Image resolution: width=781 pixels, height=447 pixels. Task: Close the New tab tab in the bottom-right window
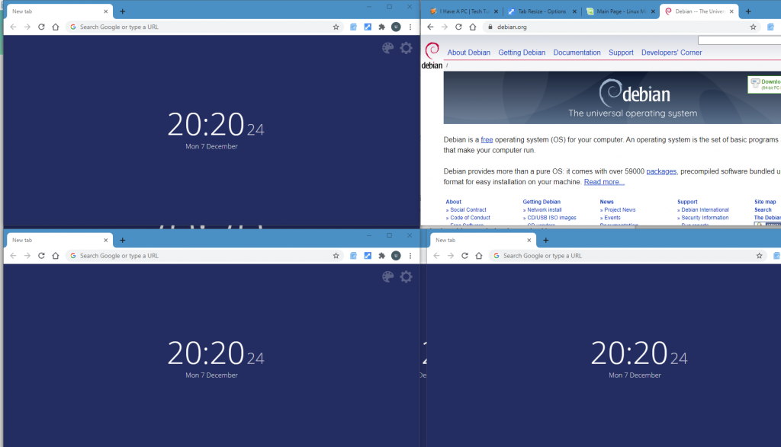(x=529, y=240)
